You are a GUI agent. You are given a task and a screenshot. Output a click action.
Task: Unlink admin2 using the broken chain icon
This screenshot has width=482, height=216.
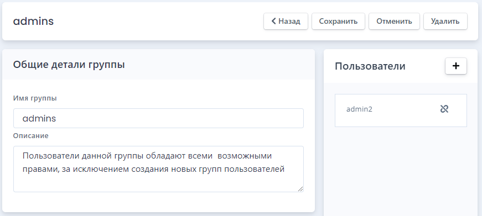pos(444,109)
